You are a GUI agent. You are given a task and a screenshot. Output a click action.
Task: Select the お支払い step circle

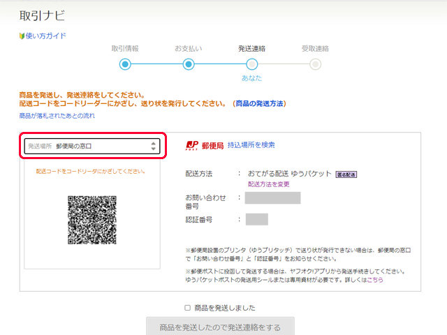(x=189, y=64)
